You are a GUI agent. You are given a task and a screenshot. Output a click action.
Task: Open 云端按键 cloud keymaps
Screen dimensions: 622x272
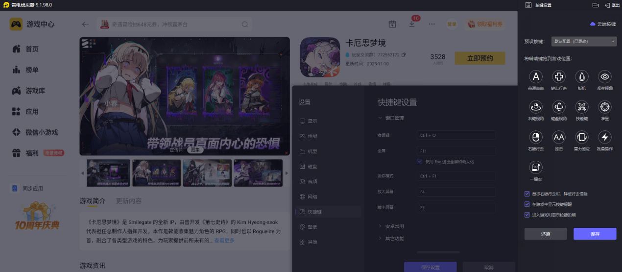(x=603, y=24)
